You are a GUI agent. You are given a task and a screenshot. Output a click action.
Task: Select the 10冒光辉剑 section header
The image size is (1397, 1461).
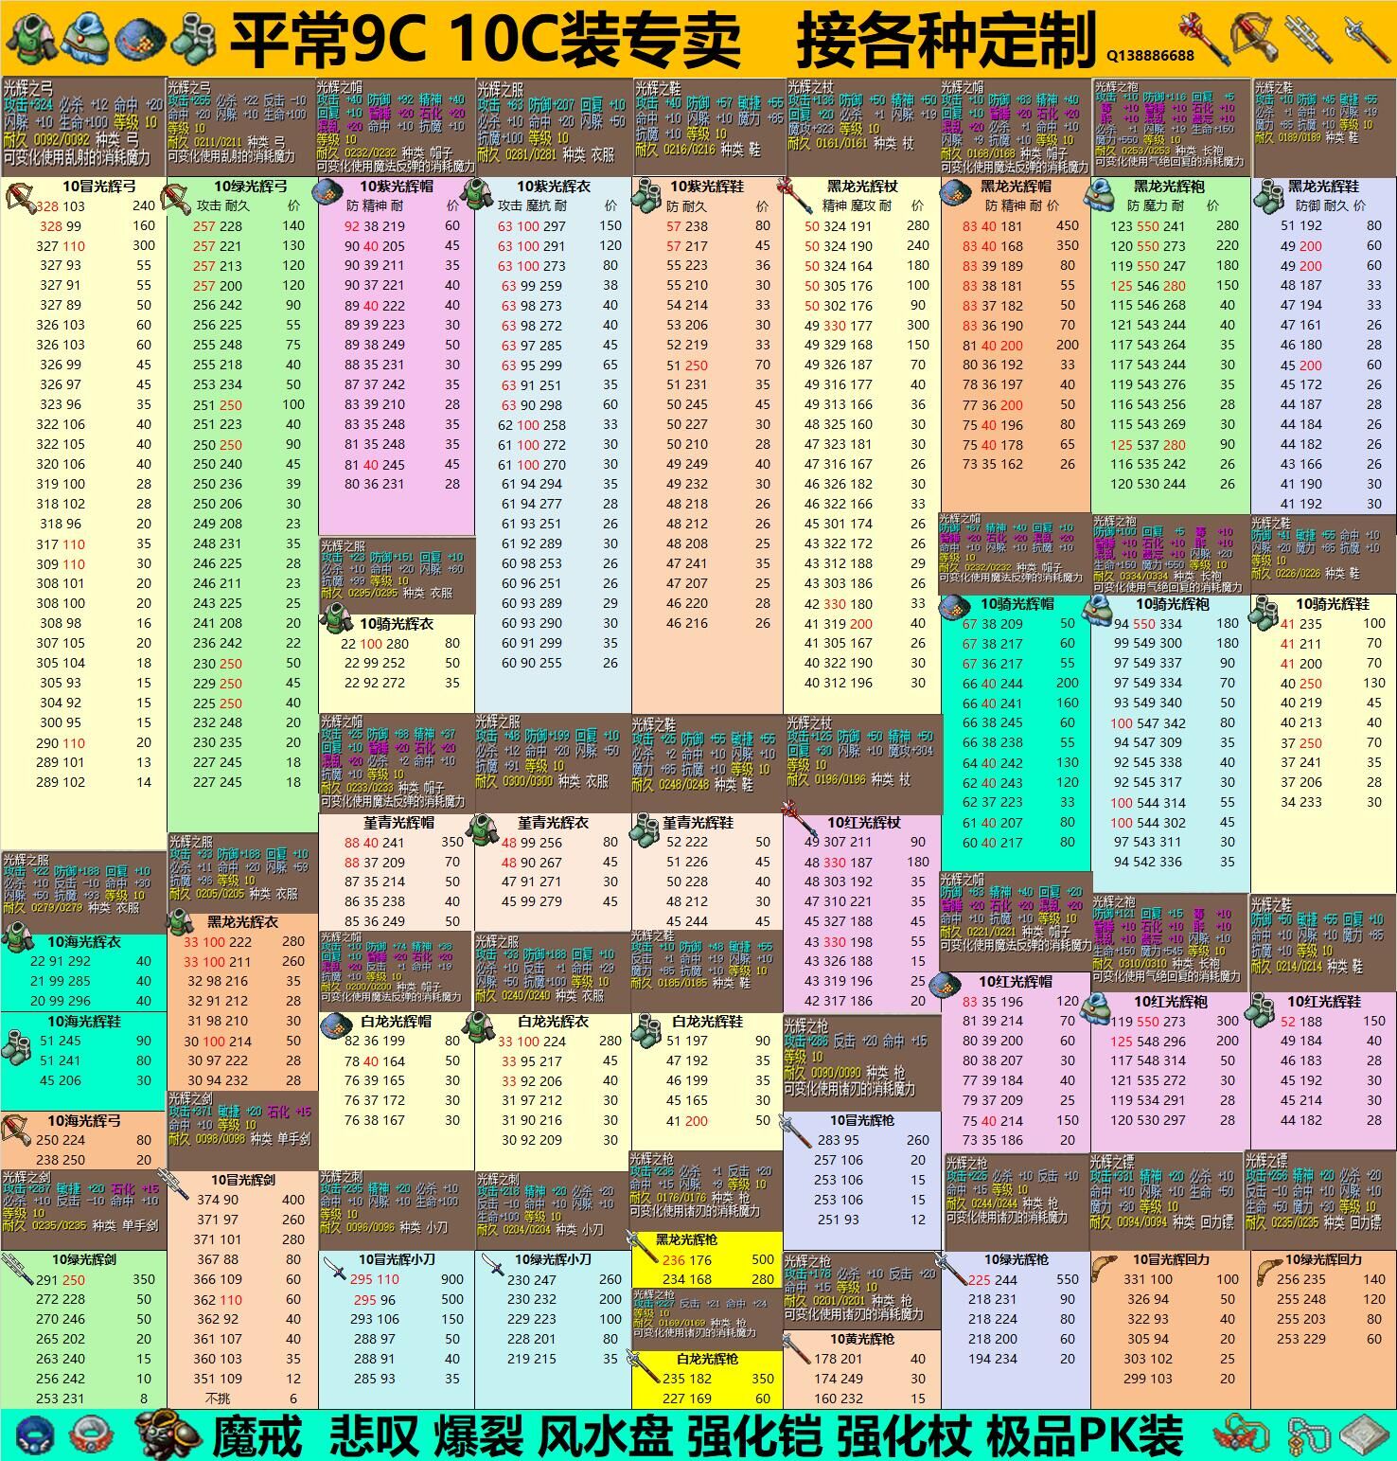pyautogui.click(x=243, y=1180)
